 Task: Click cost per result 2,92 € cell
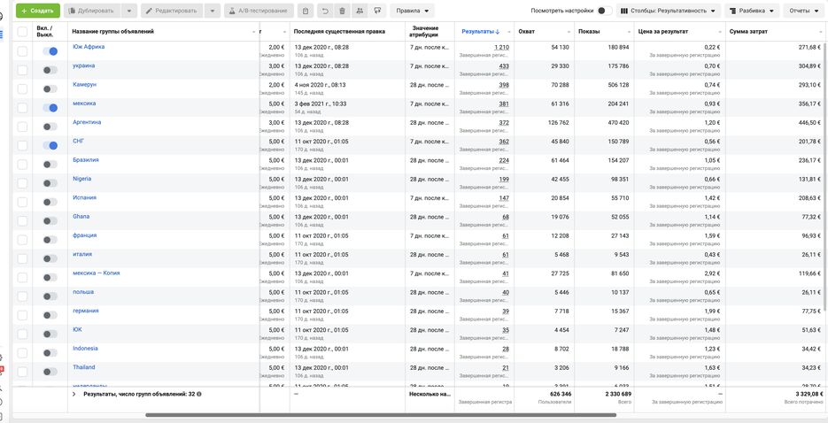pos(712,273)
